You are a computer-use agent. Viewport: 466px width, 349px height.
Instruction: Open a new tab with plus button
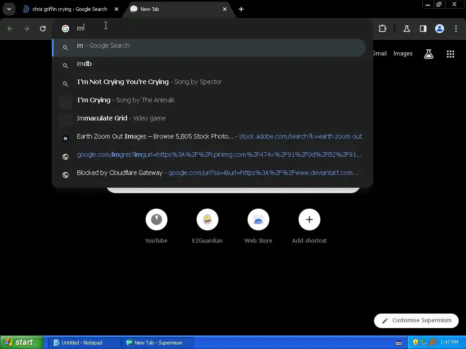point(241,9)
